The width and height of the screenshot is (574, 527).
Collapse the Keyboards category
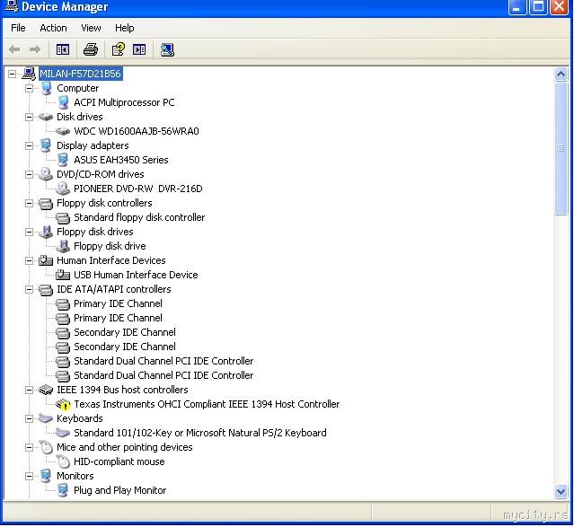pyautogui.click(x=30, y=418)
